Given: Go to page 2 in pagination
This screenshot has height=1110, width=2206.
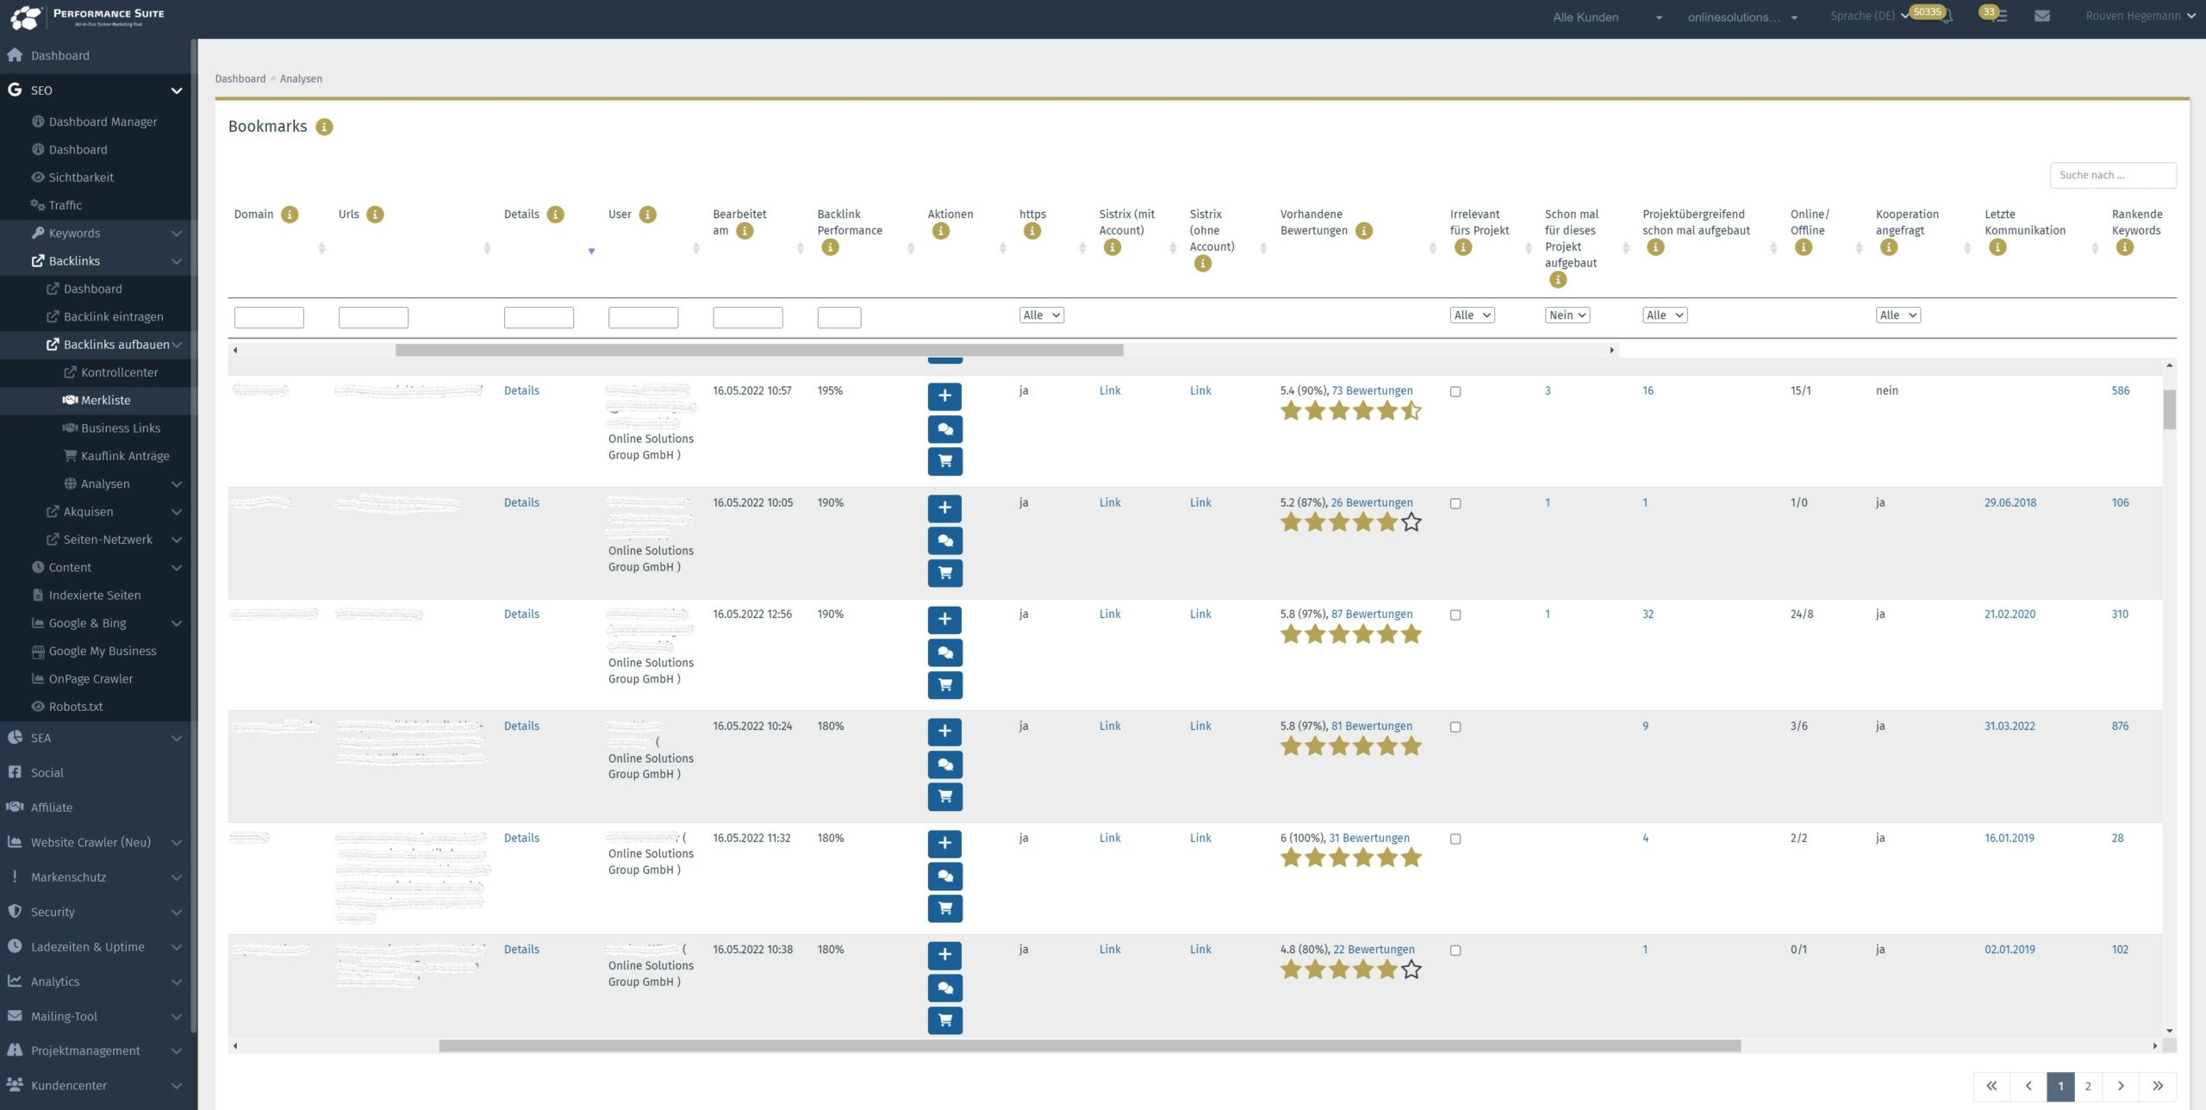Looking at the screenshot, I should pos(2087,1086).
